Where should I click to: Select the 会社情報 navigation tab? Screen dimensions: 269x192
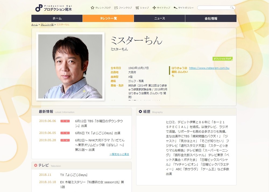[x=211, y=18]
